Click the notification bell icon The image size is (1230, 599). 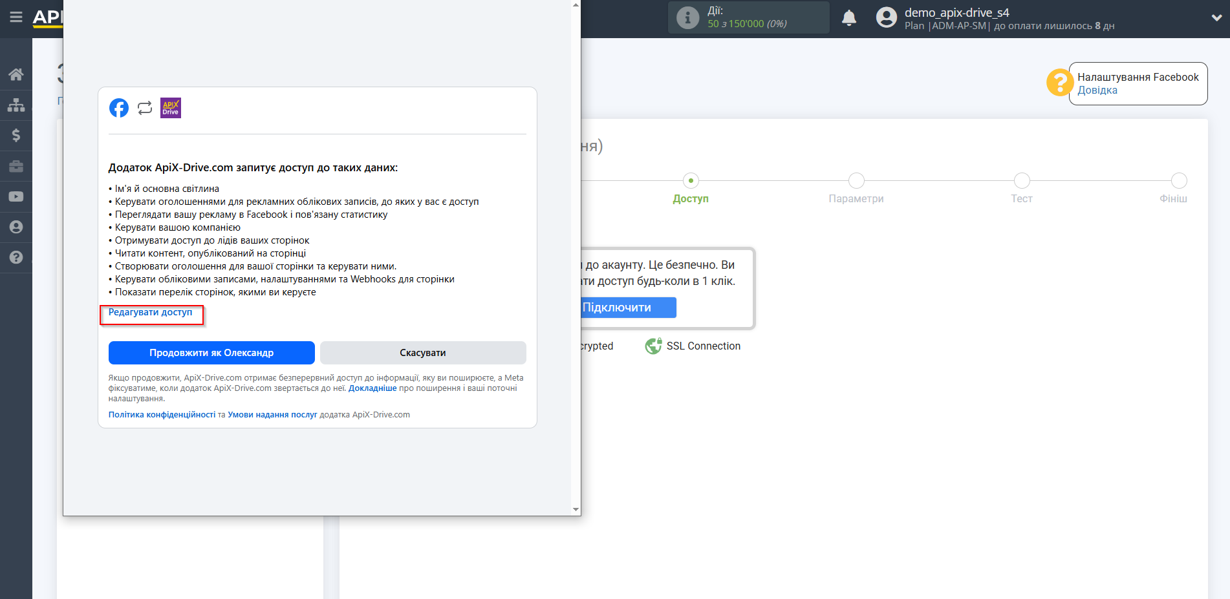[849, 17]
